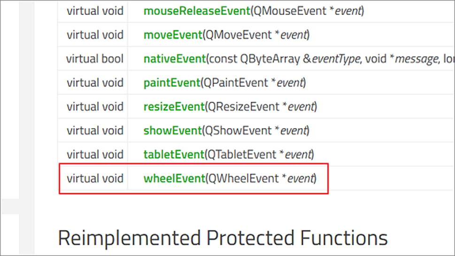Screen dimensions: 455x256
Task: Open the paintEvent function link
Action: [172, 83]
